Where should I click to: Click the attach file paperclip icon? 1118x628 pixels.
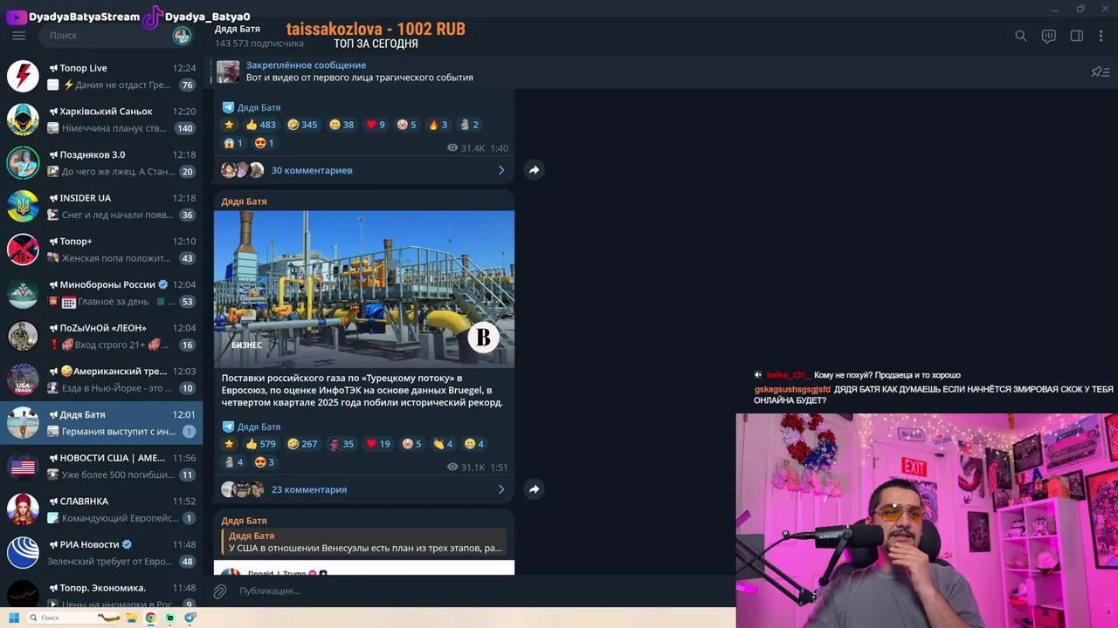click(220, 590)
